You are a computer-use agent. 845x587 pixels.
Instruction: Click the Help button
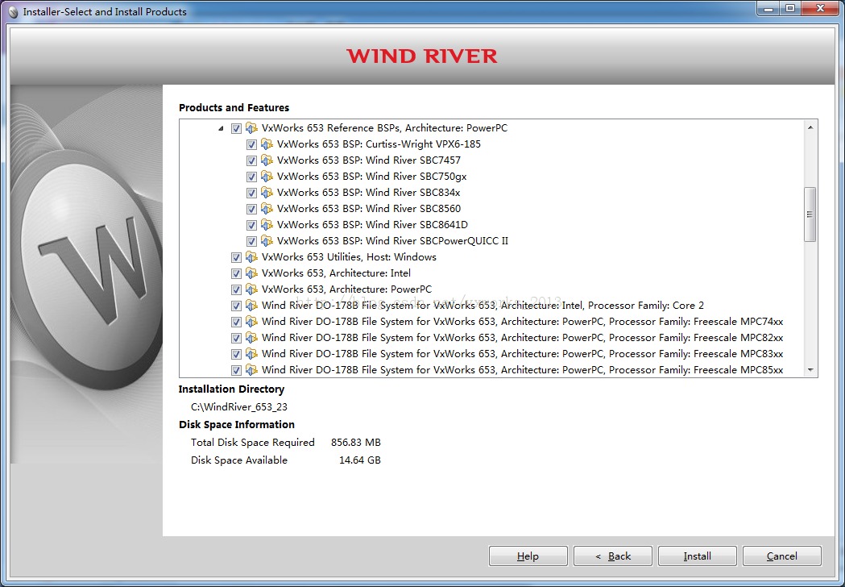coord(528,556)
